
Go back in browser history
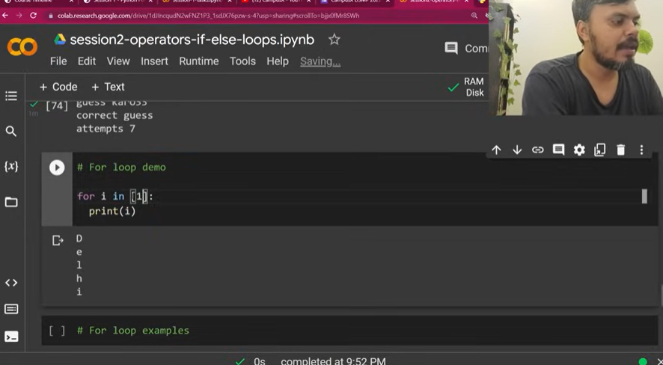coord(5,15)
